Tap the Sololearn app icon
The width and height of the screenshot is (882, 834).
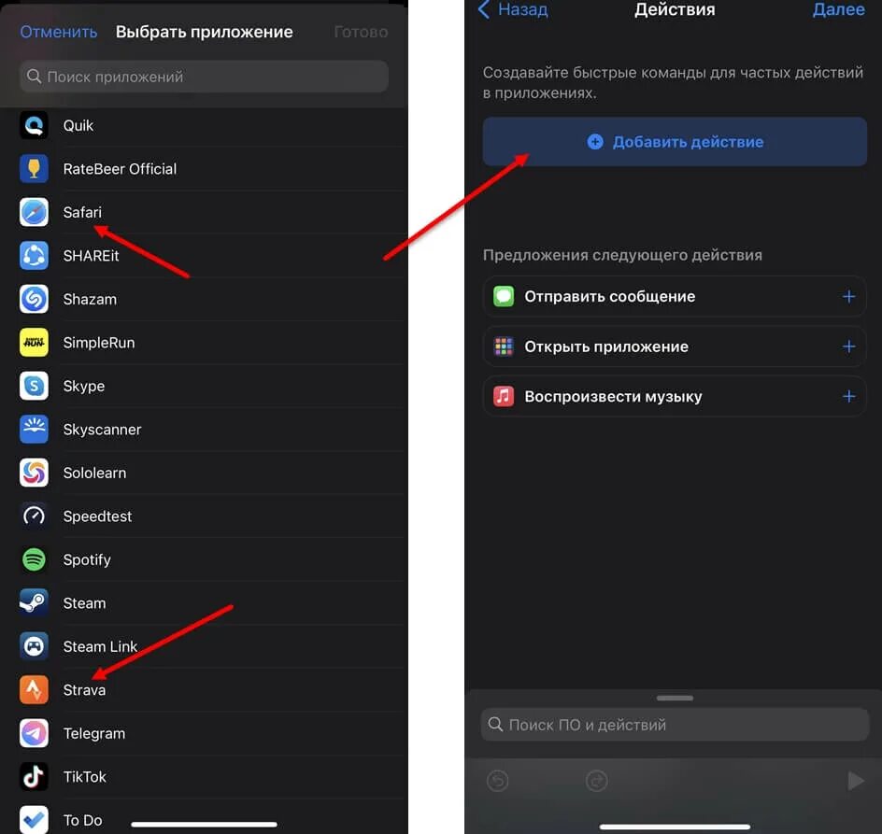point(34,473)
